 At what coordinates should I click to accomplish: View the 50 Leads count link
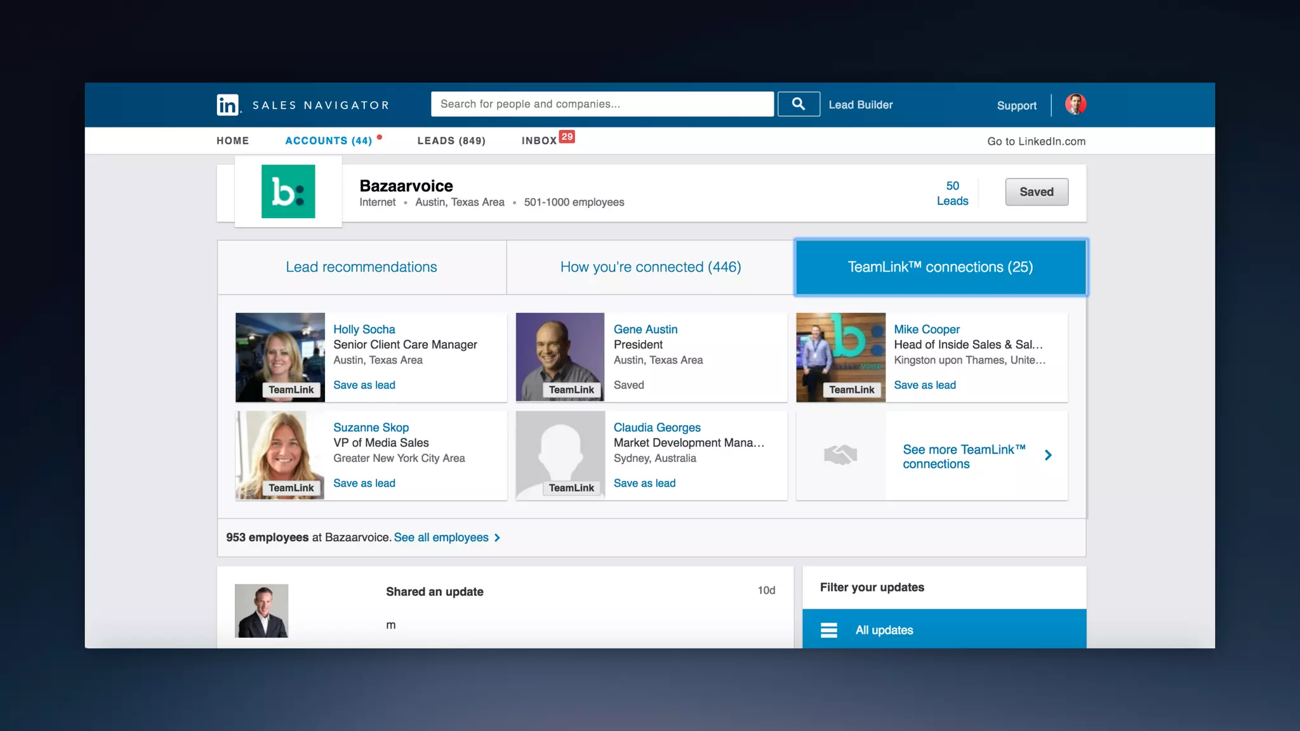tap(952, 193)
